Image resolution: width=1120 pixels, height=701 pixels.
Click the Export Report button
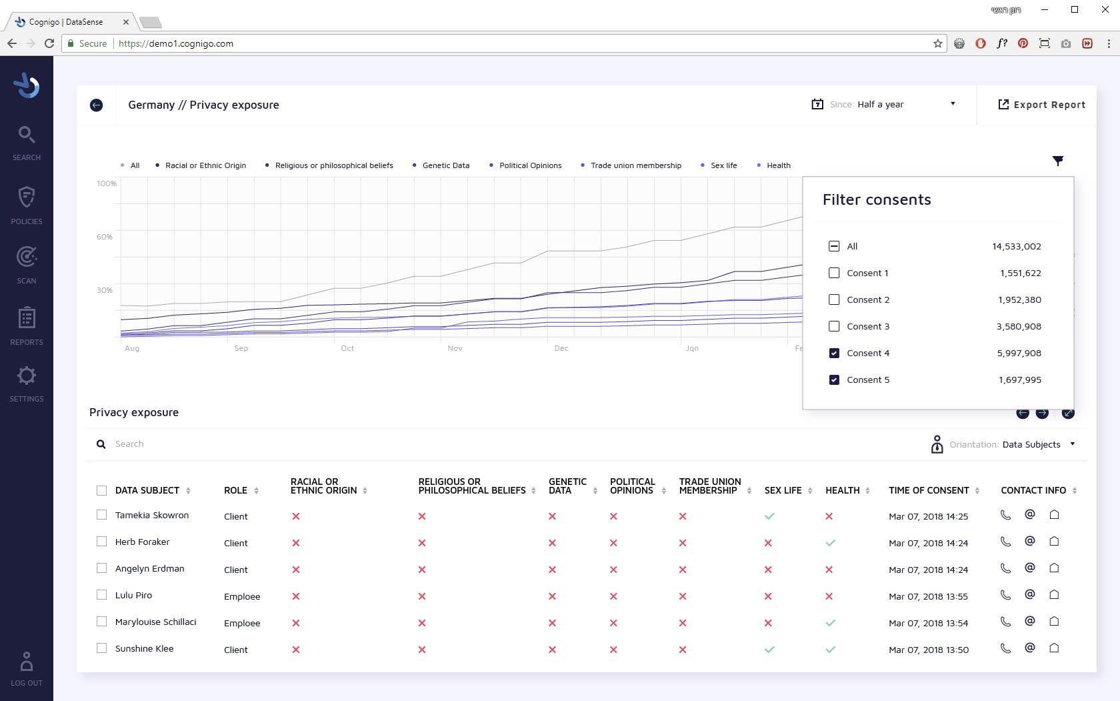[x=1041, y=105]
